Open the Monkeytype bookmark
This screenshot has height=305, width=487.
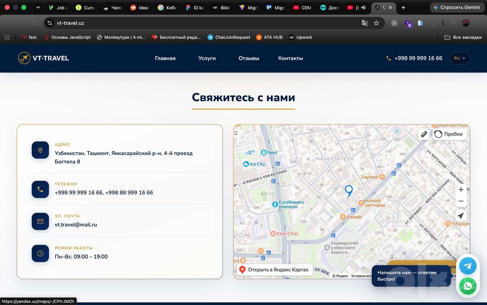121,37
